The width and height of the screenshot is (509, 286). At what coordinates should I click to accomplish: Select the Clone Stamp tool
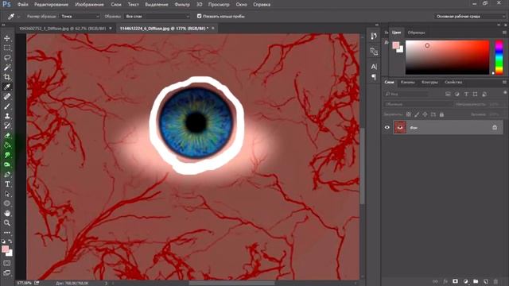(x=7, y=116)
